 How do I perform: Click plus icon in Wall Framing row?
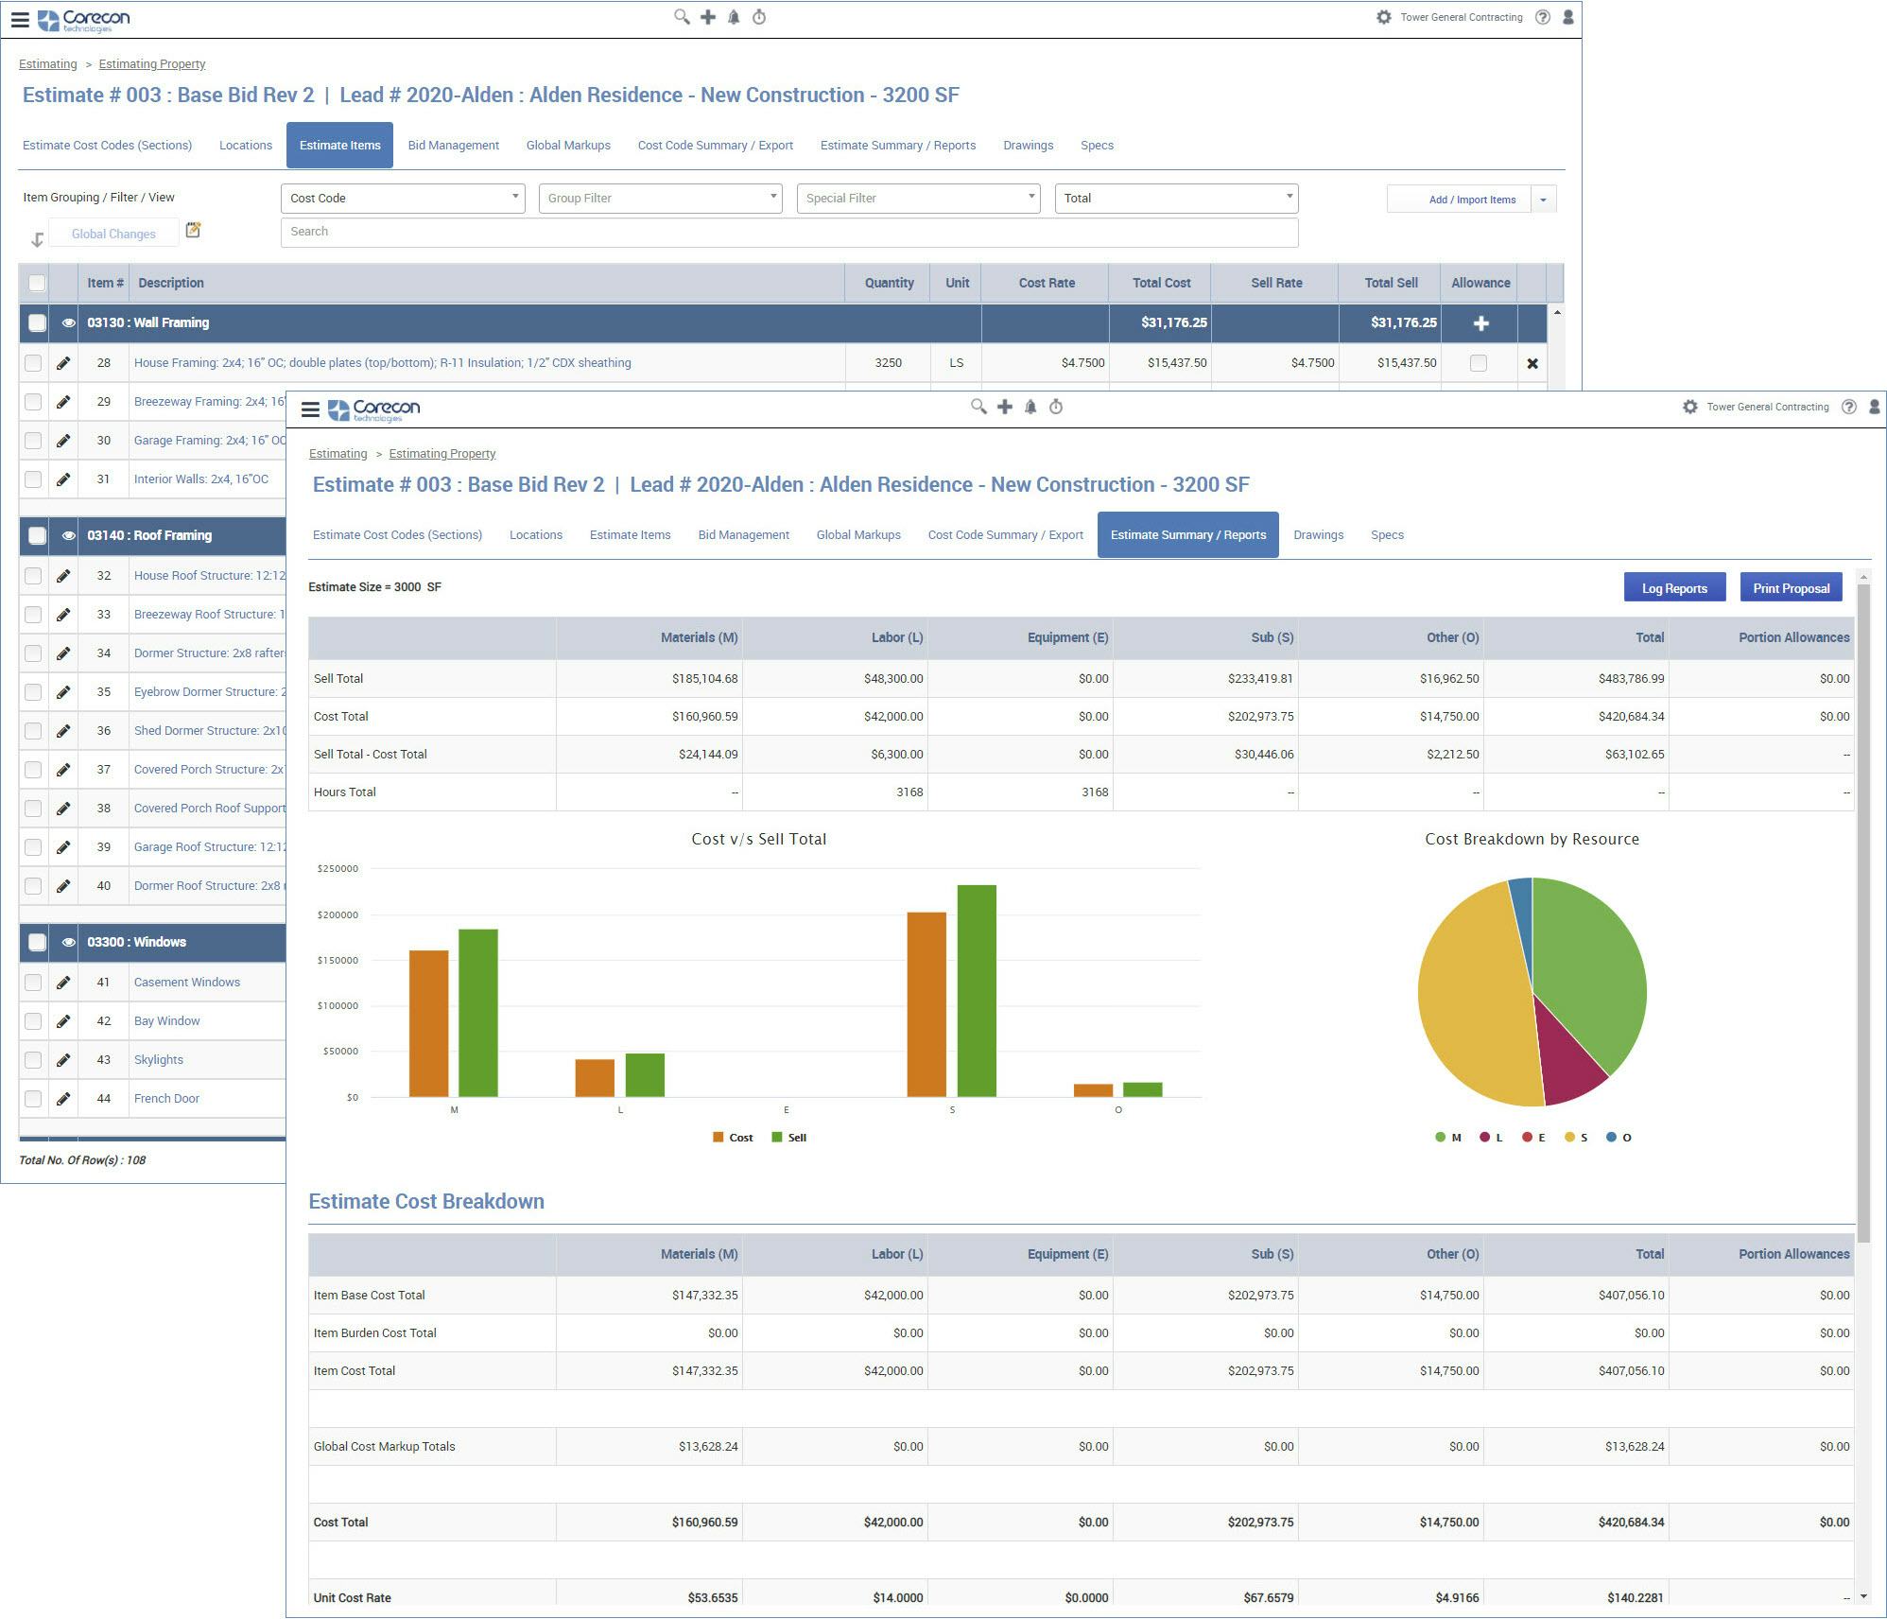[x=1480, y=323]
